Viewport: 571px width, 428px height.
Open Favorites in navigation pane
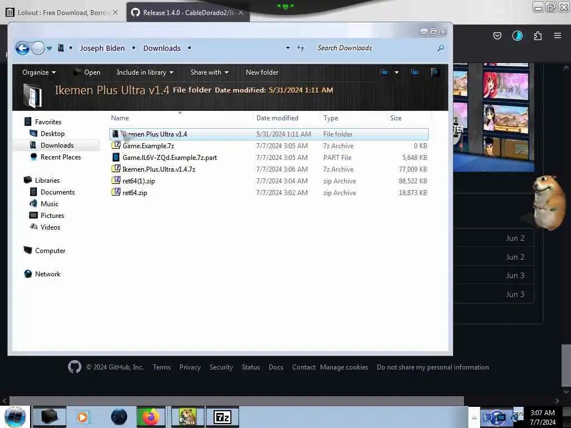48,122
